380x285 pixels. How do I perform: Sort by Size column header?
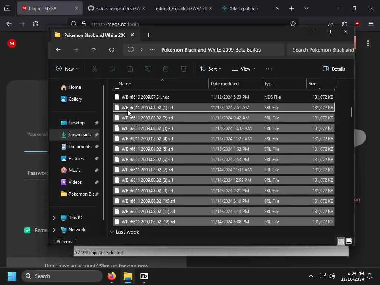tap(321, 84)
